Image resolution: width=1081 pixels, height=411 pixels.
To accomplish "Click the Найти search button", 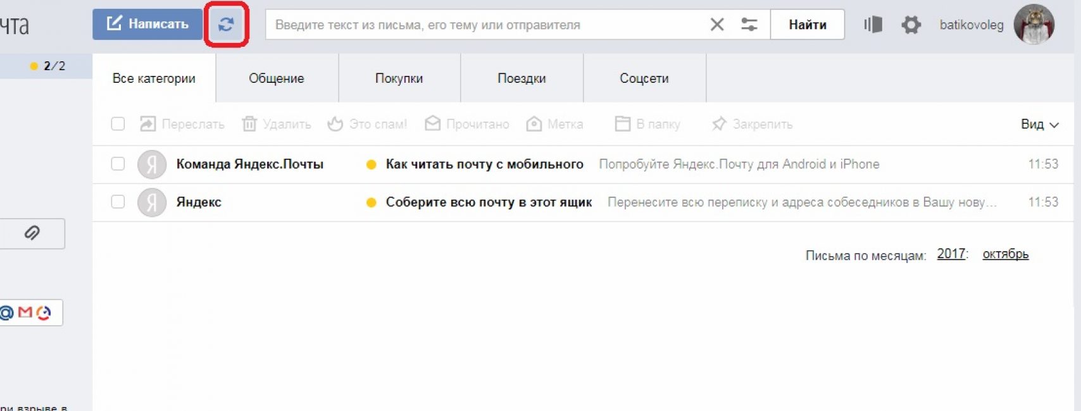I will point(807,25).
